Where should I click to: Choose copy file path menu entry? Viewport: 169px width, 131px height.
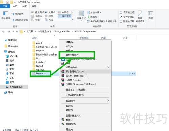pyautogui.click(x=72, y=55)
